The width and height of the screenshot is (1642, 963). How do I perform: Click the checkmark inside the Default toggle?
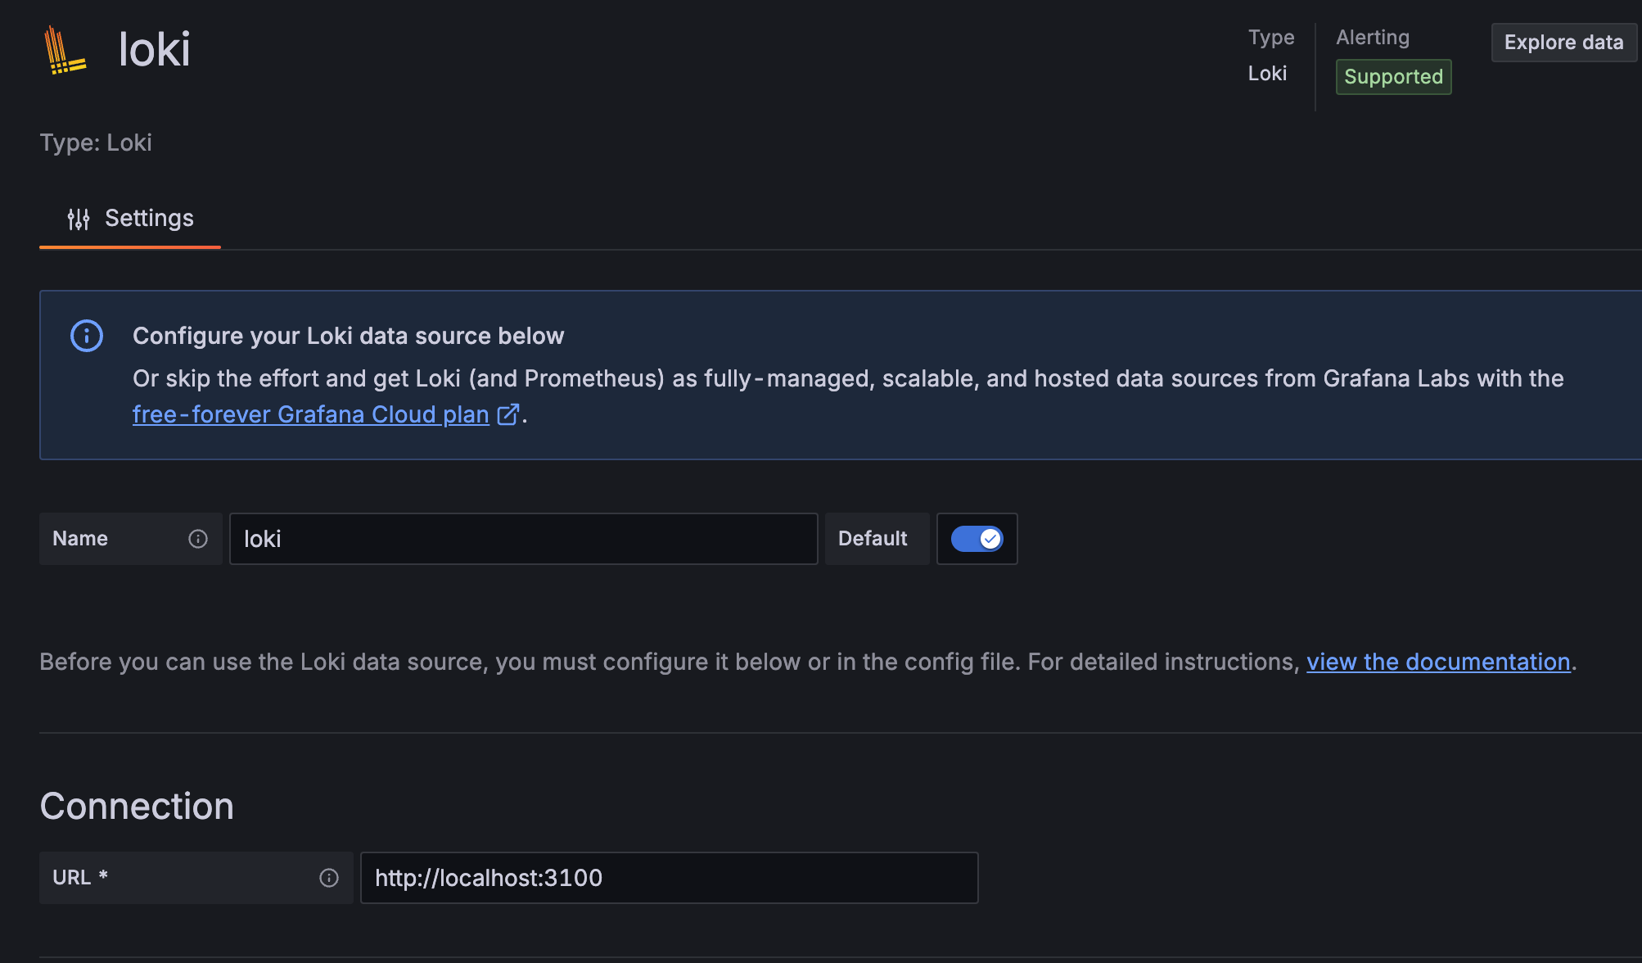click(x=989, y=538)
